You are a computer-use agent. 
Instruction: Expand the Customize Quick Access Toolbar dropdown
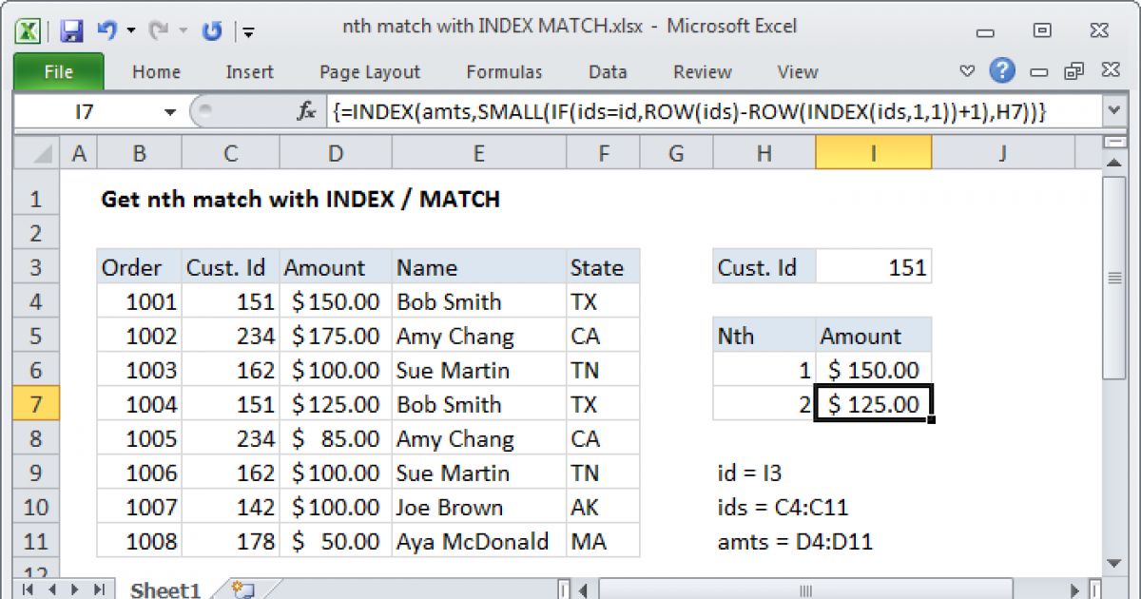[248, 31]
